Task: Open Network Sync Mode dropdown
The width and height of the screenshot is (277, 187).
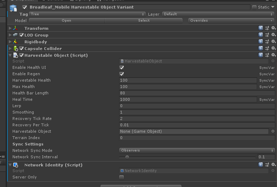Action: (197, 150)
